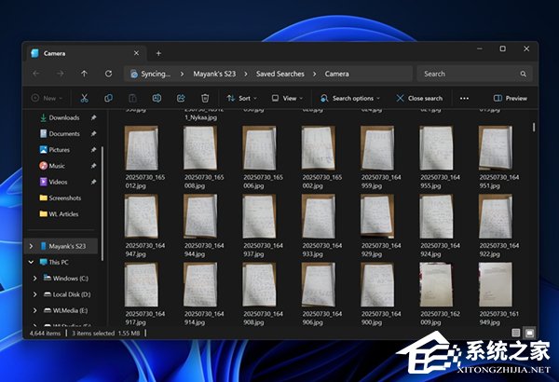
Task: Select This PC in navigation pane
Action: pos(59,262)
